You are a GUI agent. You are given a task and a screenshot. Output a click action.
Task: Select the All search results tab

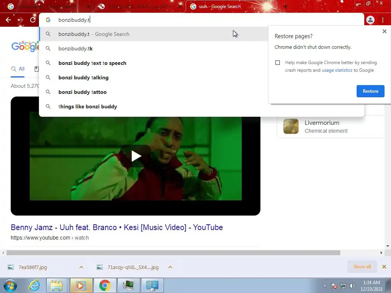(x=18, y=69)
